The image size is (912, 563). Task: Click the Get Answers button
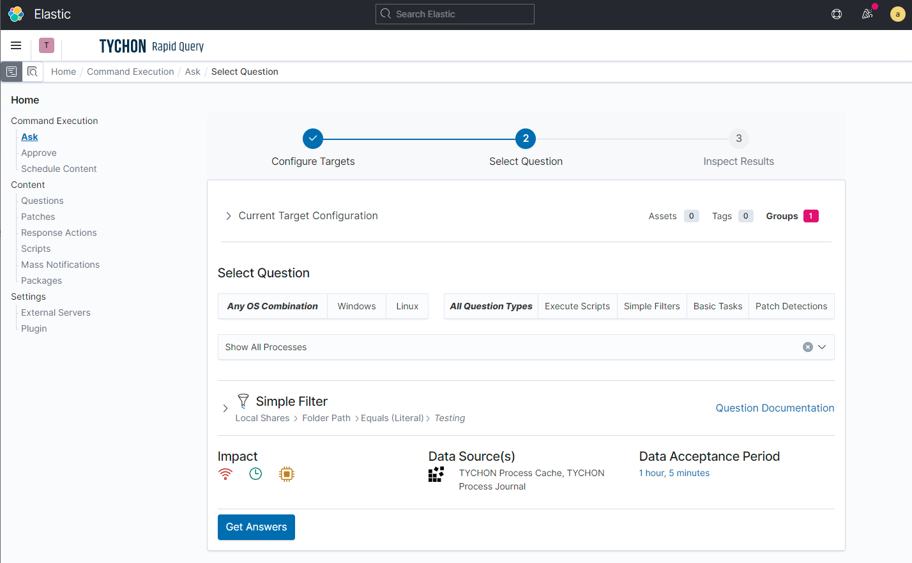[x=256, y=527]
